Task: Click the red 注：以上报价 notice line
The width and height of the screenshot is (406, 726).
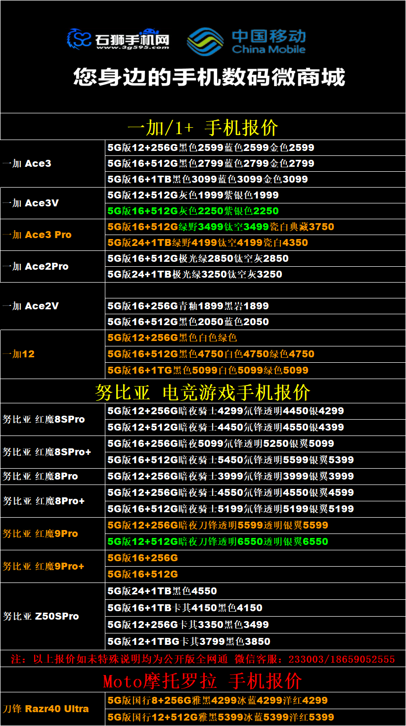Action: 203,659
